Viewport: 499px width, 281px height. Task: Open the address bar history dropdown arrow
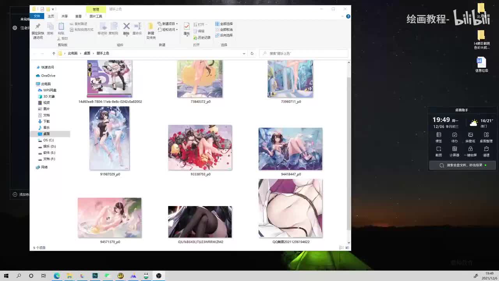pyautogui.click(x=244, y=53)
